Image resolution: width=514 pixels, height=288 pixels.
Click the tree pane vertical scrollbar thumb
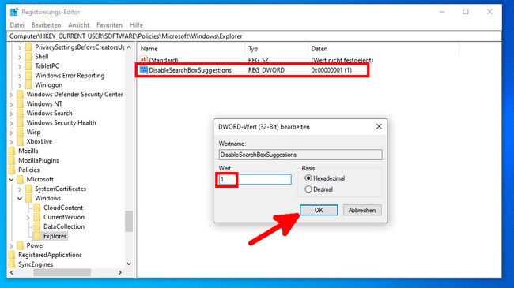(x=129, y=221)
